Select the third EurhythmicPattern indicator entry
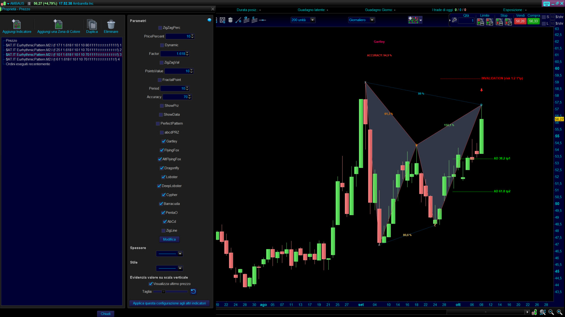 tap(63, 55)
